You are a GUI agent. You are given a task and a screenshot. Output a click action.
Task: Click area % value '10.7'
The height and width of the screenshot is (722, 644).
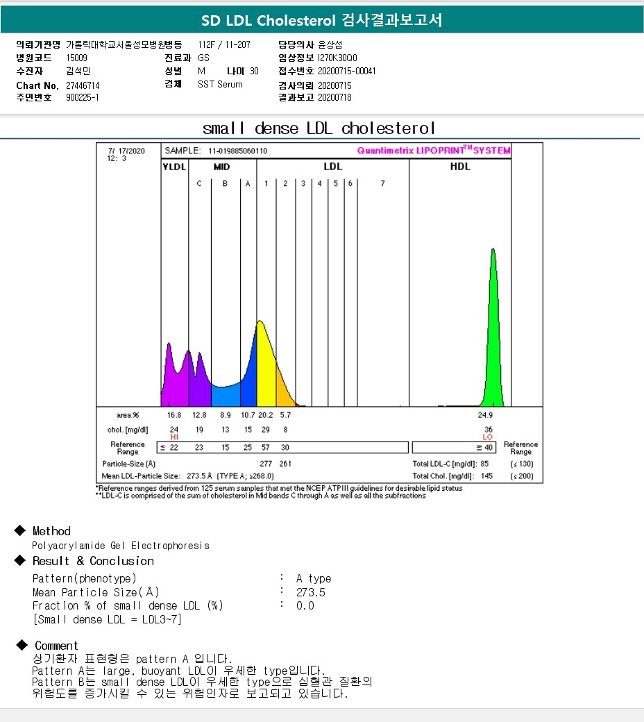click(x=248, y=415)
